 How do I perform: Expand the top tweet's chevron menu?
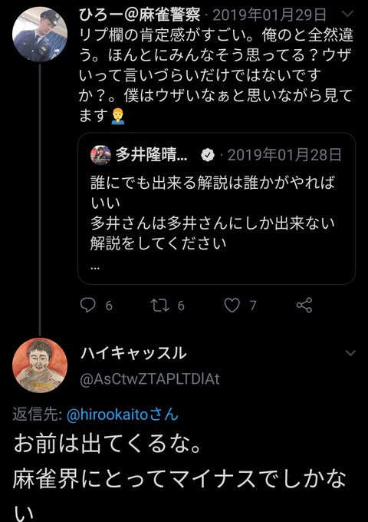pos(347,14)
